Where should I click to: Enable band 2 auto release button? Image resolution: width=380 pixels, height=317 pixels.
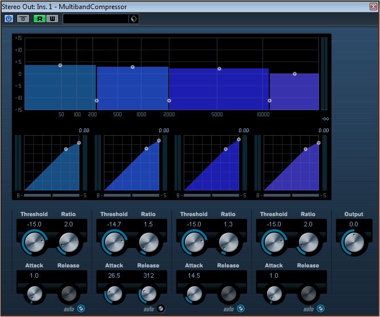point(161,308)
